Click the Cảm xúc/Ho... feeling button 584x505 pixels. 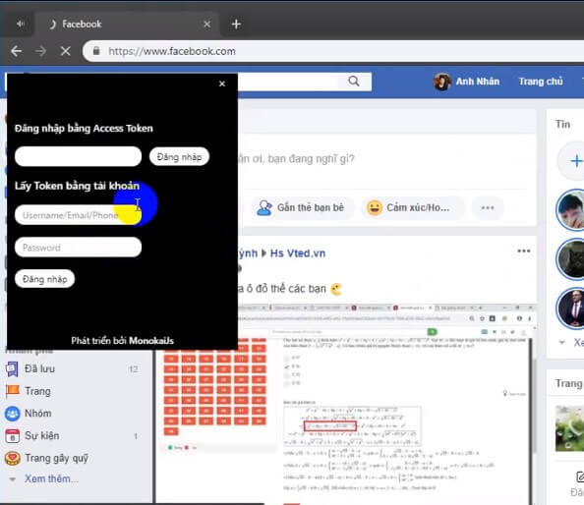(413, 207)
